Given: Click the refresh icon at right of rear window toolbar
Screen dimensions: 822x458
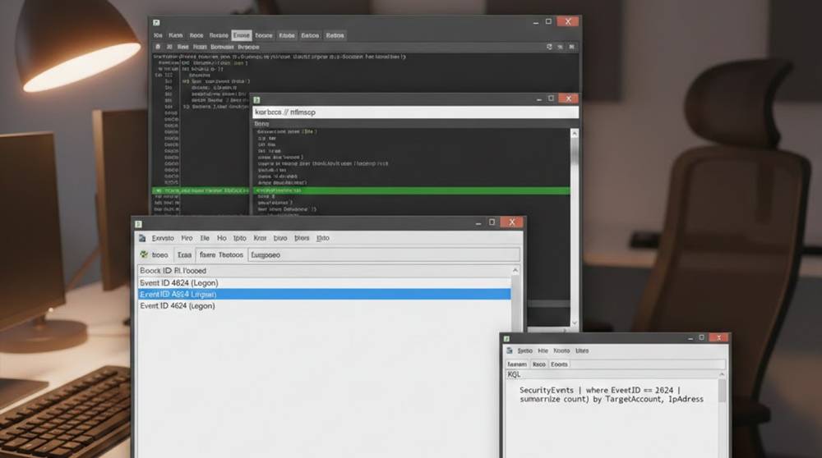Looking at the screenshot, I should [549, 47].
